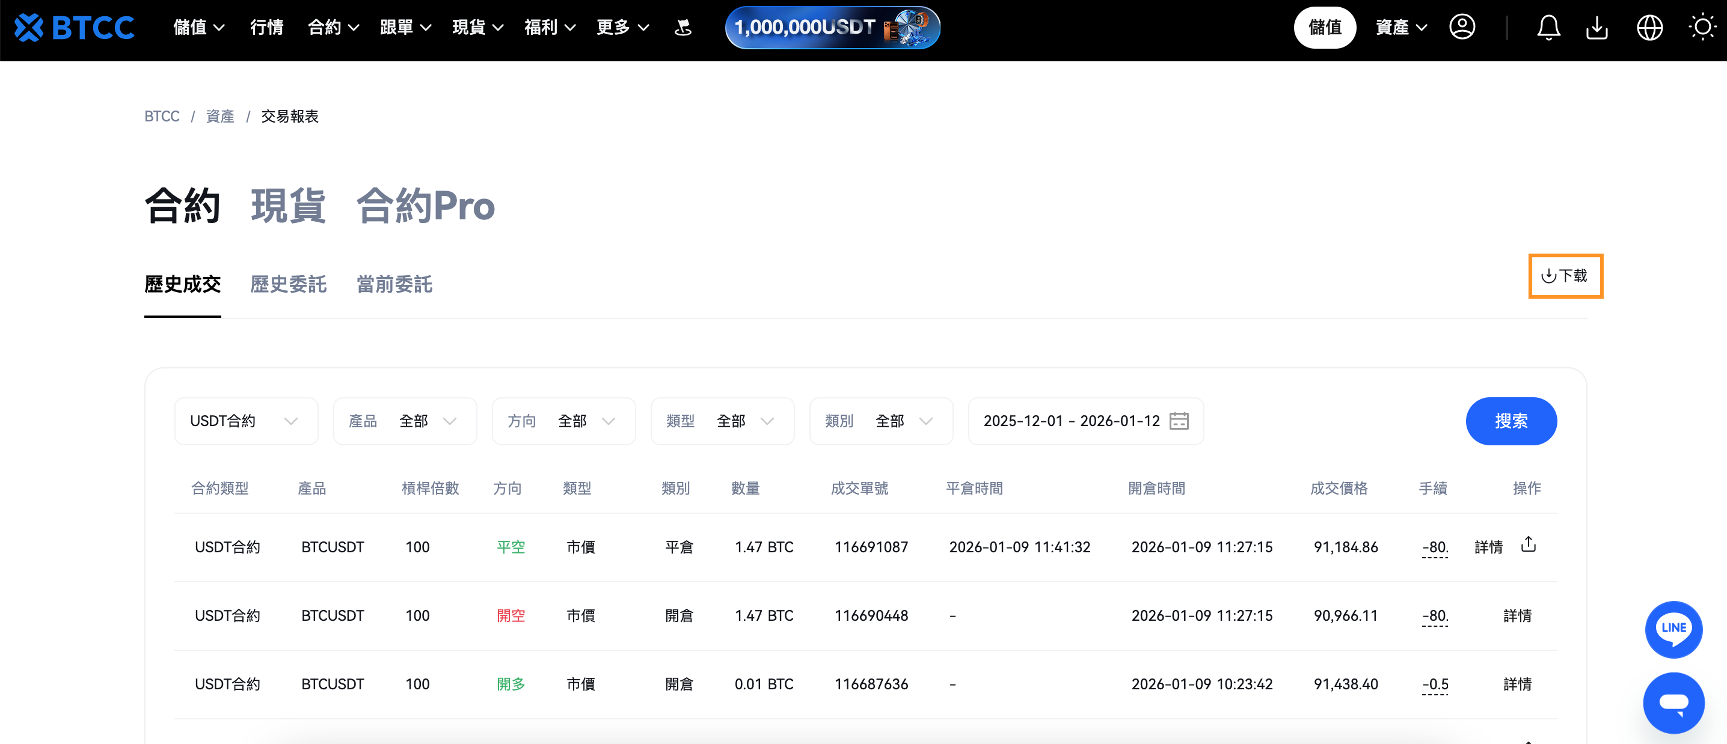1727x744 pixels.
Task: Click the 開多 direction cell
Action: tap(511, 685)
